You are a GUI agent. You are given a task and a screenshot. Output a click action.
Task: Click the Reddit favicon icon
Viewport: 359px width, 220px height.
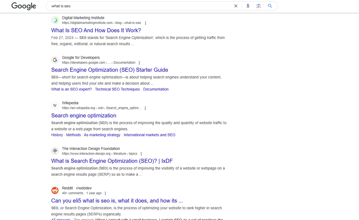tap(55, 191)
